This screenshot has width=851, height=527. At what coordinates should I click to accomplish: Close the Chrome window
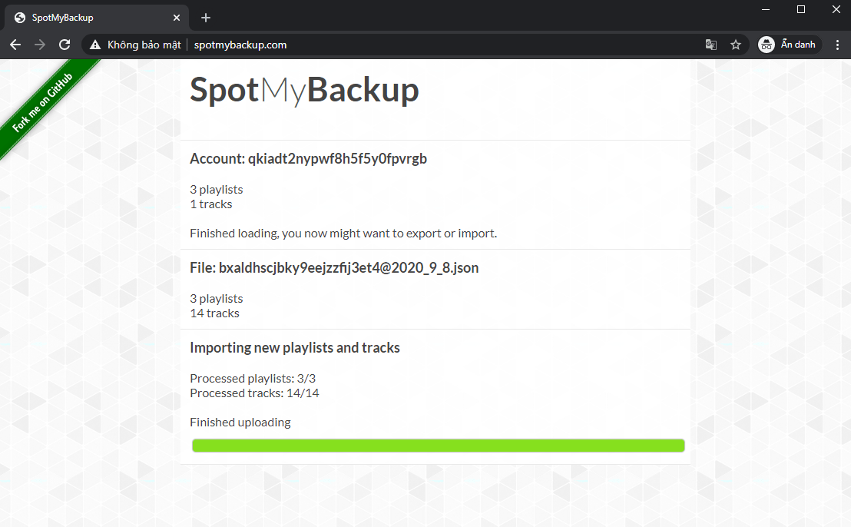(836, 9)
